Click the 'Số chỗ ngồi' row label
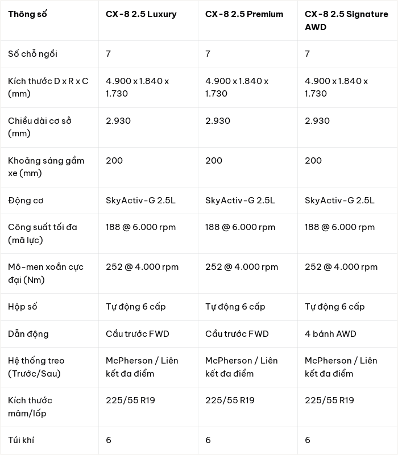Screen dimensions: 398x455 32,54
